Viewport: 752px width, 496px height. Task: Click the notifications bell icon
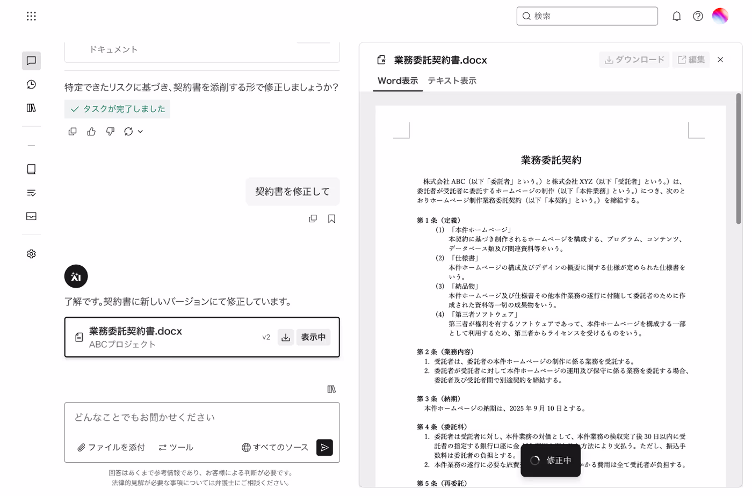pos(676,16)
